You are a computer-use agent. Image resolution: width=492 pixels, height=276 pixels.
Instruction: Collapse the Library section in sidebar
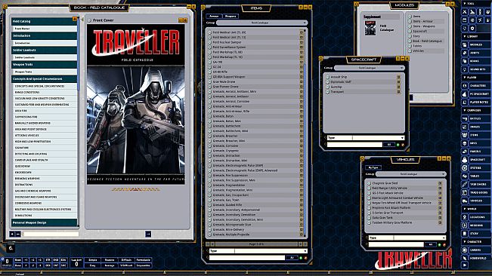[475, 36]
